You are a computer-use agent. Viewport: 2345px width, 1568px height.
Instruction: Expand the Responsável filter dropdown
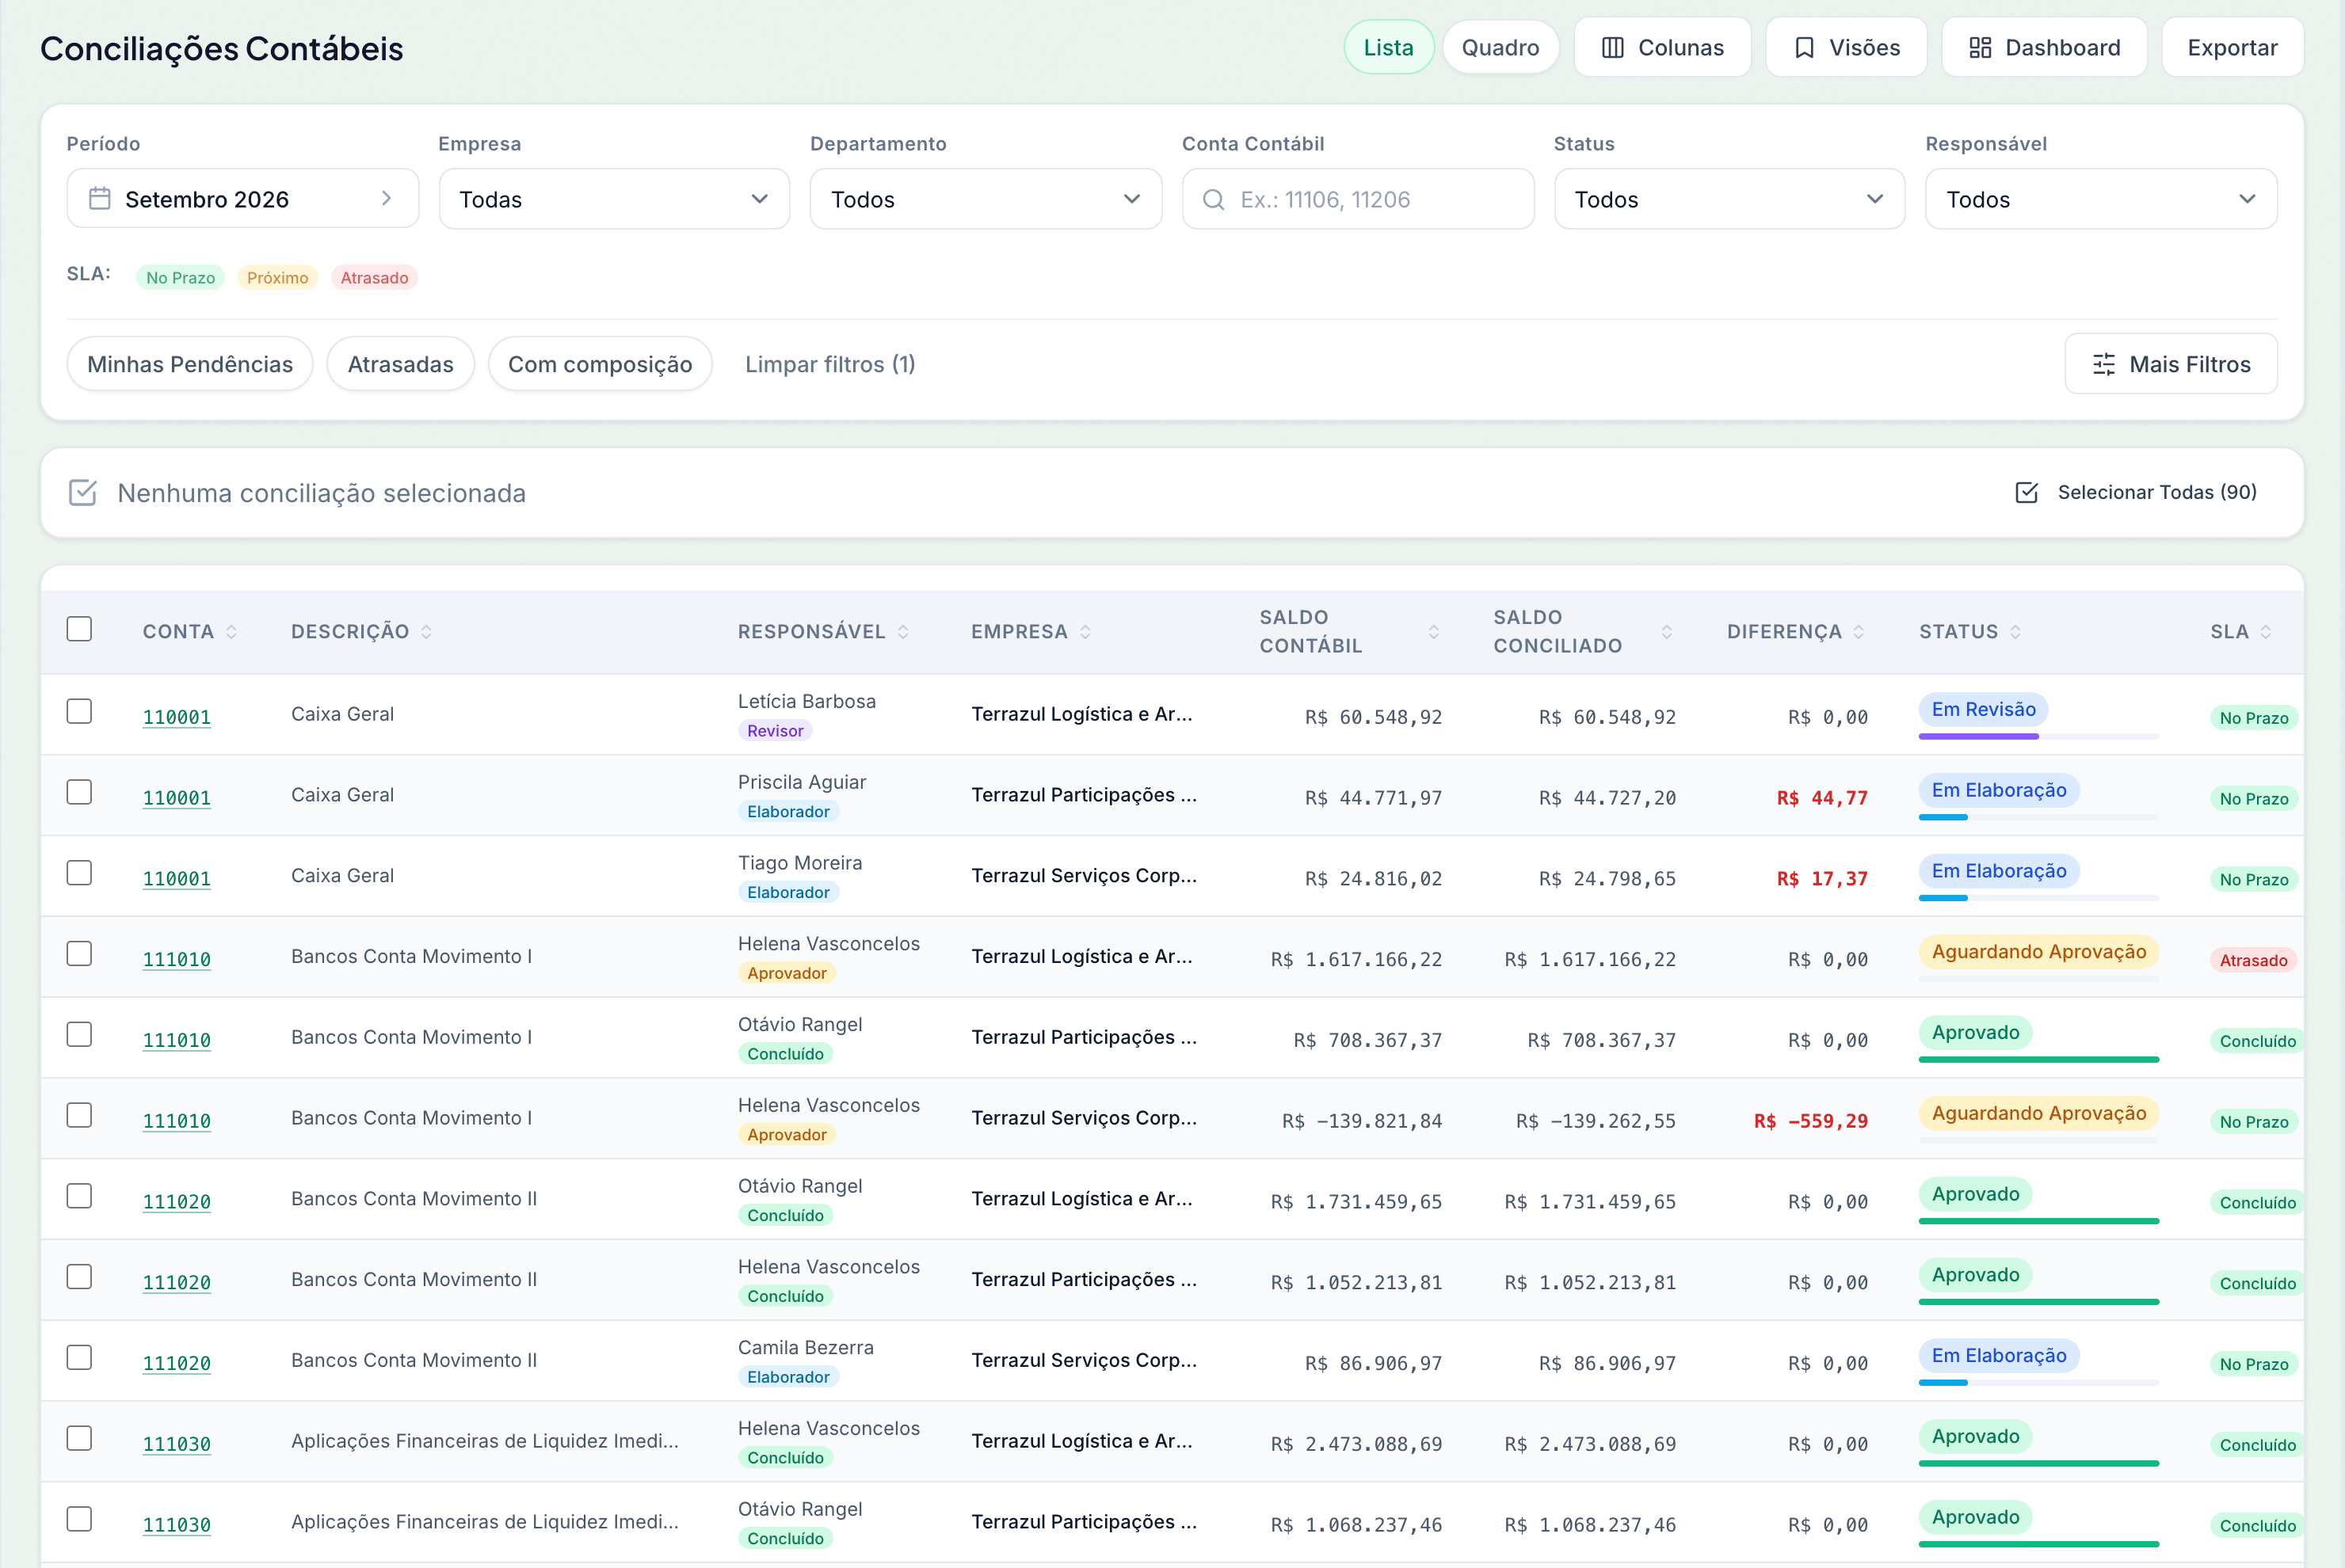pyautogui.click(x=2101, y=199)
